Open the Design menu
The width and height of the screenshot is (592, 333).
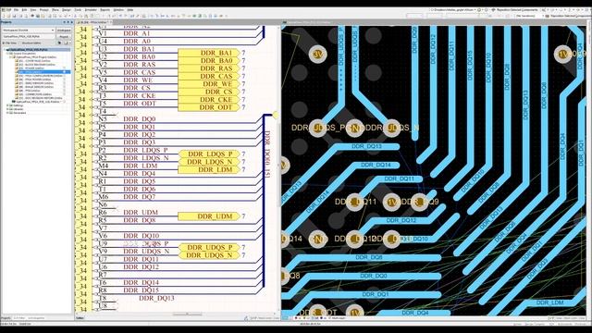(67, 10)
